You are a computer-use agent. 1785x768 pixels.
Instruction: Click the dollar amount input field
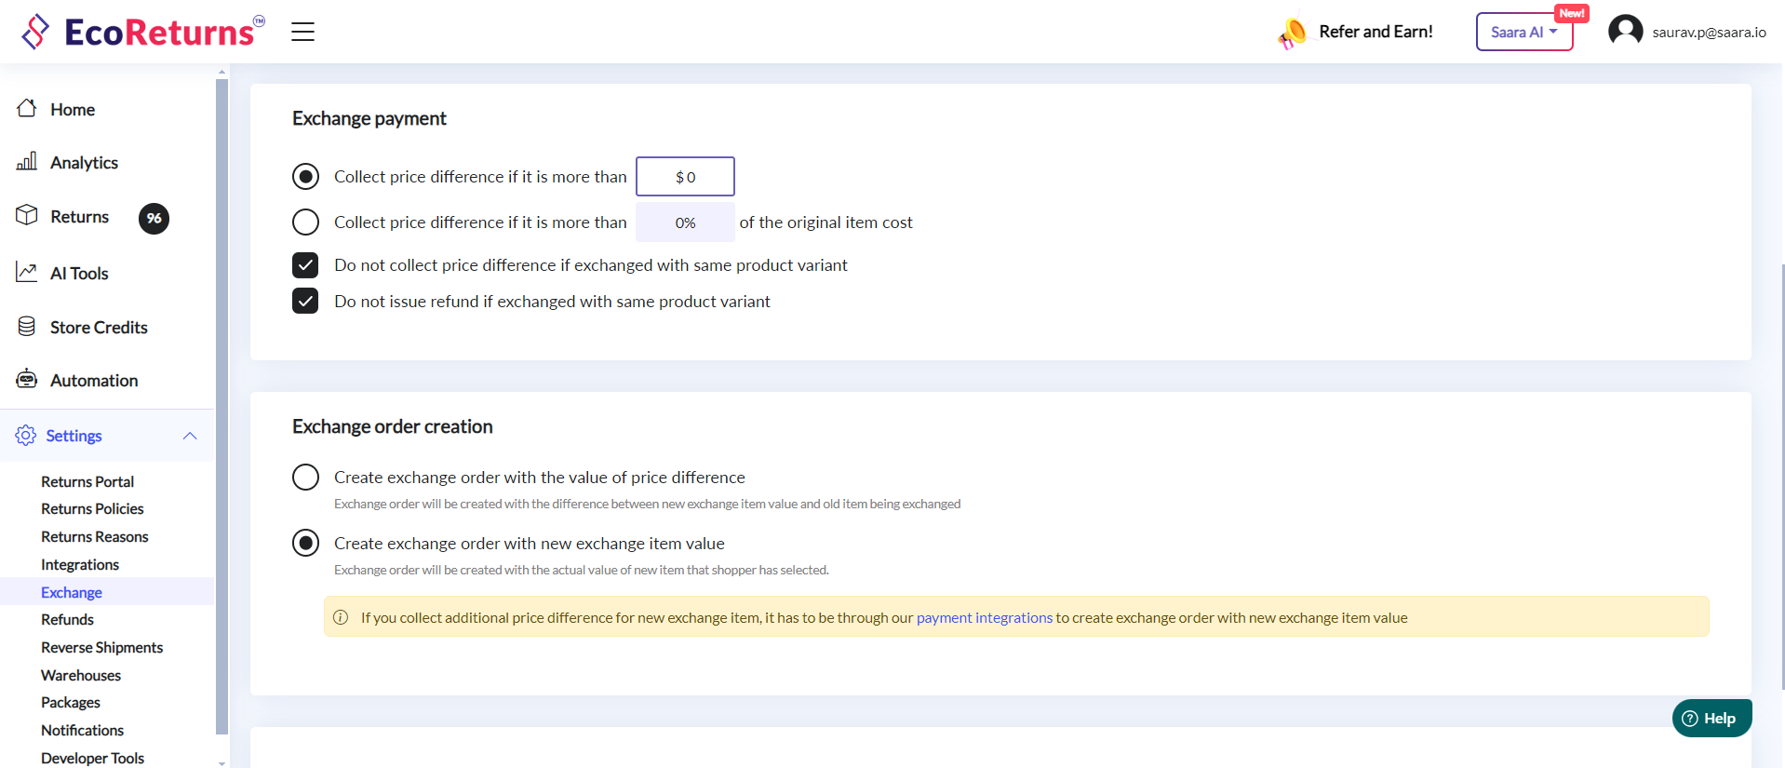tap(685, 177)
